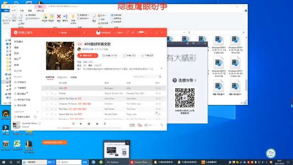Click properties icon in File Explorer ribbon
The width and height of the screenshot is (293, 165).
coord(94,16)
